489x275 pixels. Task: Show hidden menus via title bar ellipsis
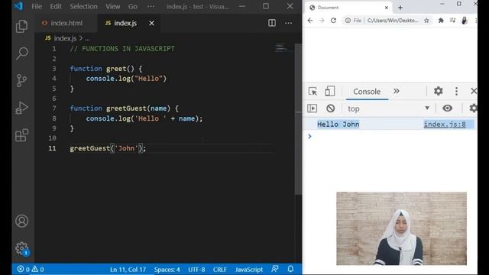click(151, 6)
